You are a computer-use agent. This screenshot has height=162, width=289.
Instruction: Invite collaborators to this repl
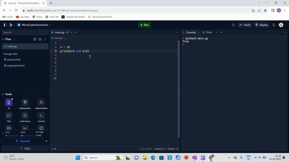tap(245, 25)
